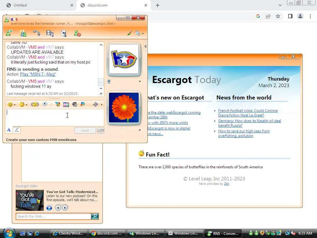Click the share page icon in Chrome
The height and width of the screenshot is (238, 317).
268,16
